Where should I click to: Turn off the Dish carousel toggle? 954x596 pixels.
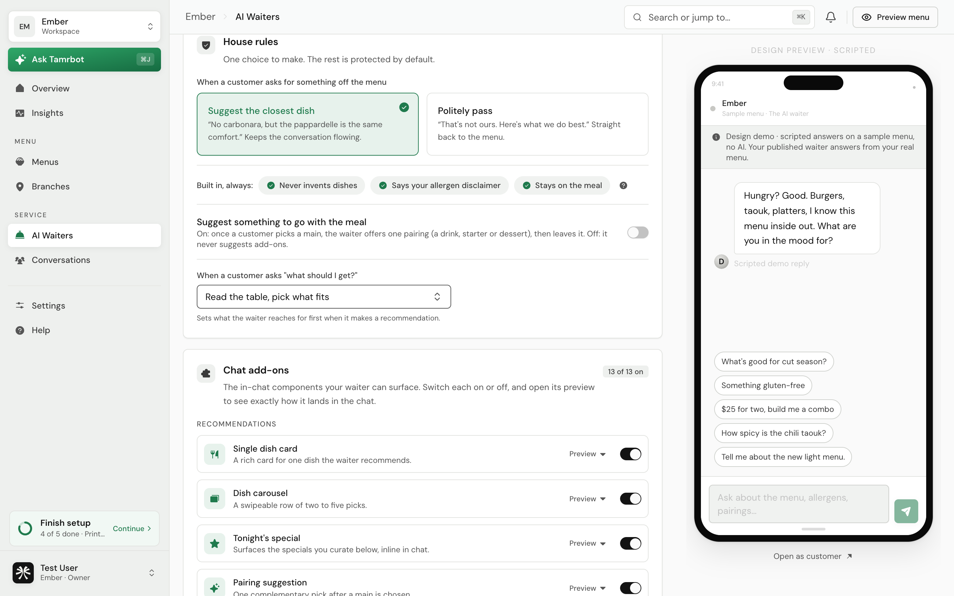(x=630, y=499)
